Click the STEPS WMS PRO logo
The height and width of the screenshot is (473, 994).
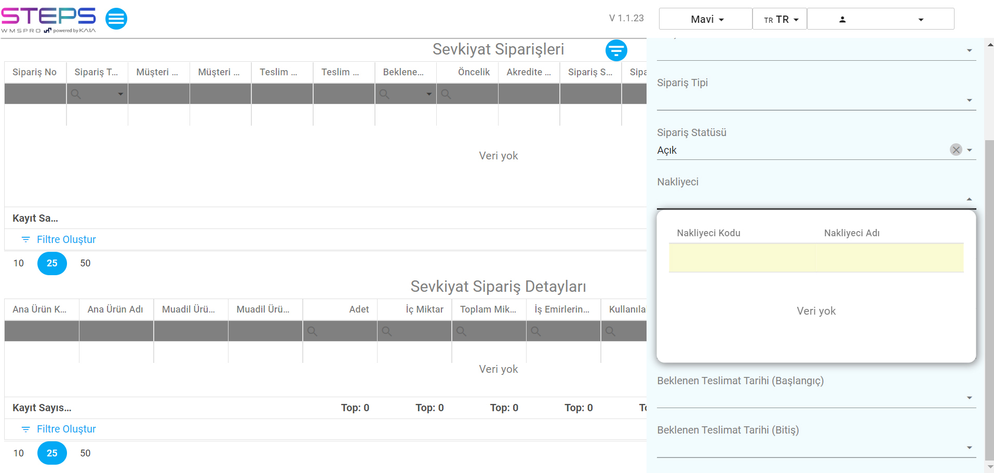click(x=49, y=20)
